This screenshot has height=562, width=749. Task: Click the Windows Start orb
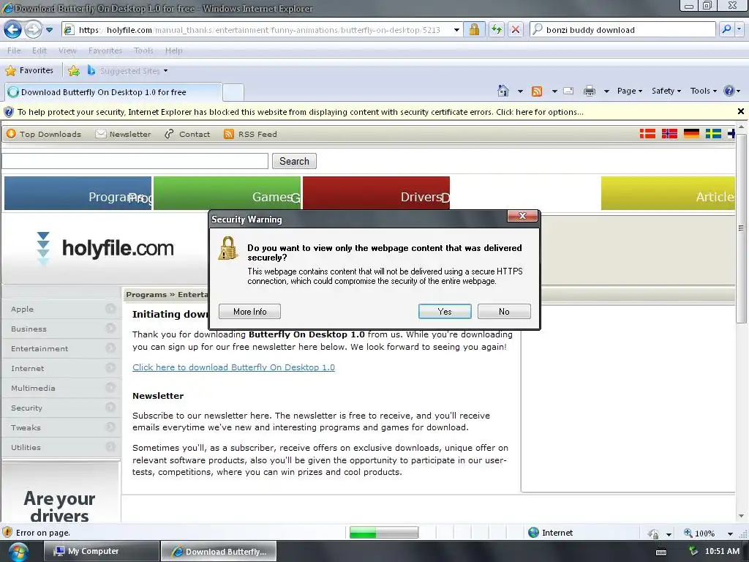point(18,552)
